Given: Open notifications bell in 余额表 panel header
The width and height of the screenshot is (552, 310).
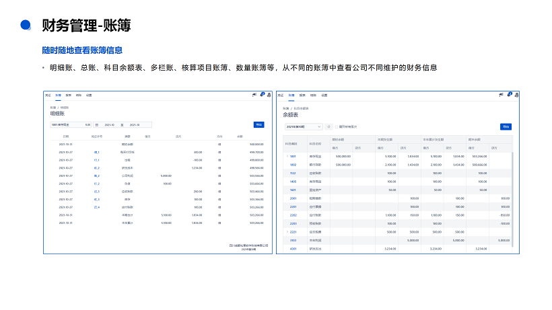Looking at the screenshot, I should tap(510, 95).
